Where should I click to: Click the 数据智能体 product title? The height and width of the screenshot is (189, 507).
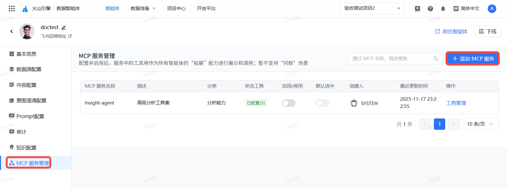(x=68, y=9)
